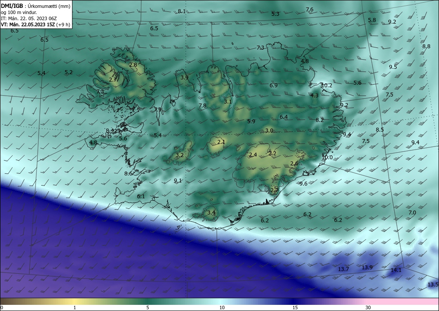
Task: Click the 'og 100 m vindur.' subtitle line
Action: pos(19,12)
